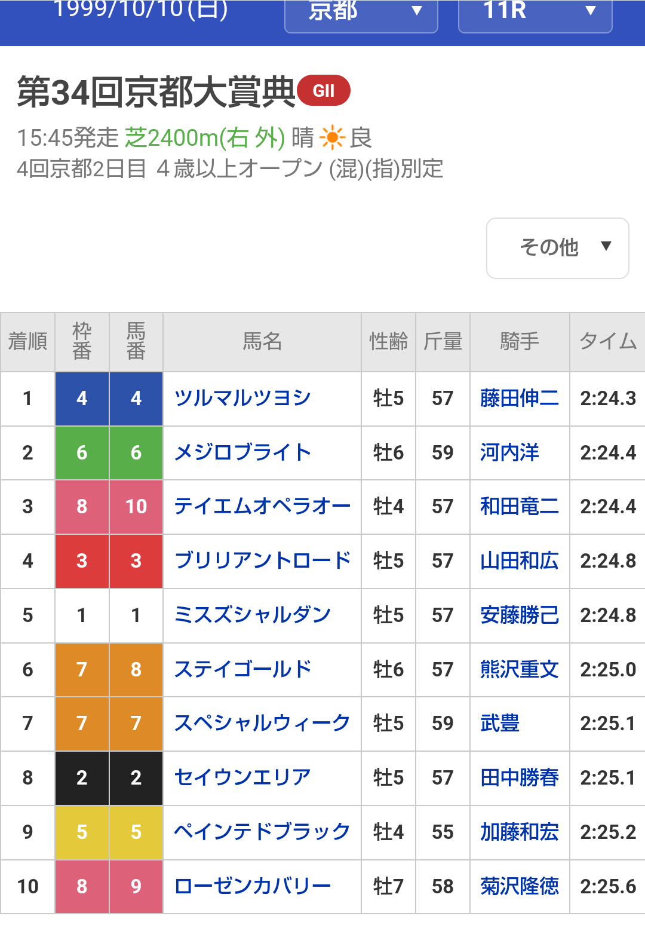Open horse メジロブライト page
Screen dimensions: 645x925
242,453
